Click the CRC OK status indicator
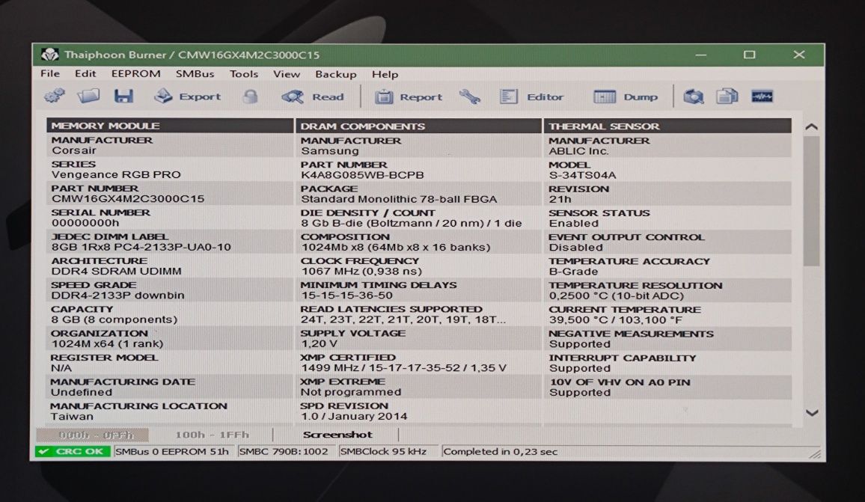 tap(73, 451)
